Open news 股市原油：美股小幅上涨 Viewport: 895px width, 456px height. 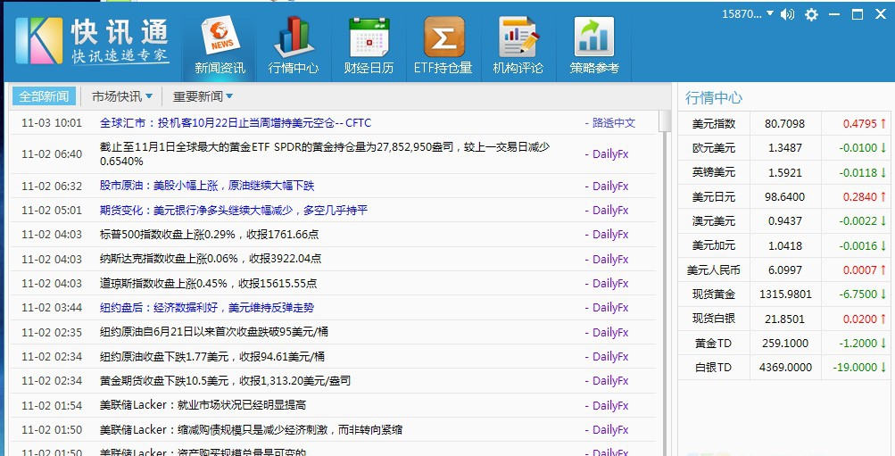[207, 186]
